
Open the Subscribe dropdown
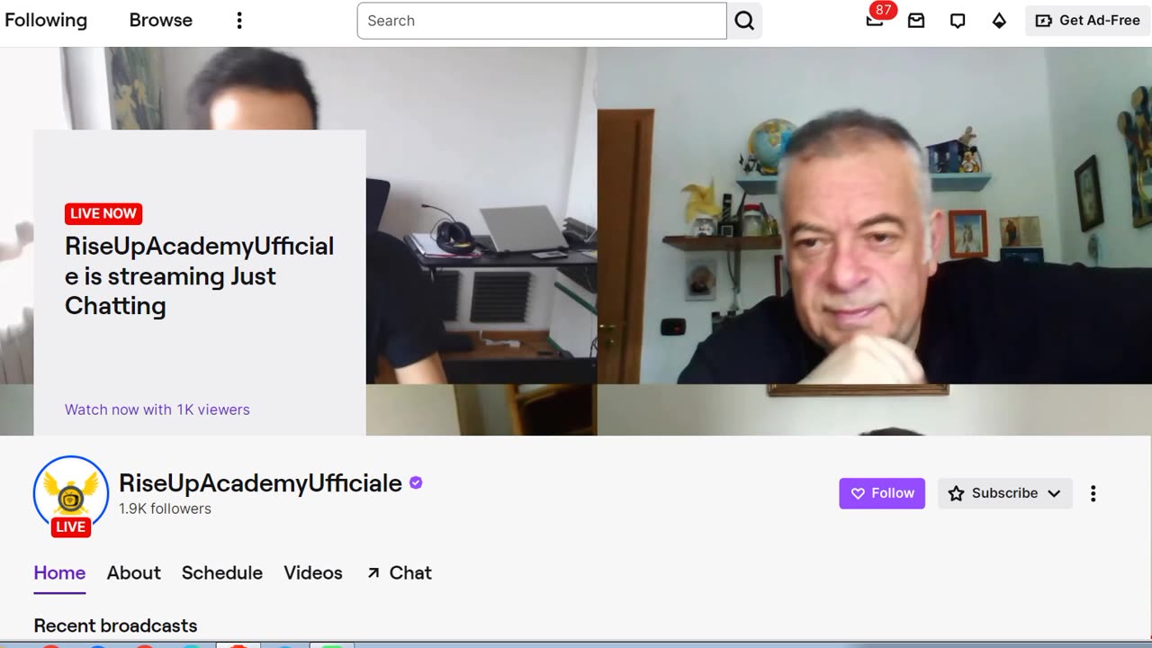[1005, 493]
